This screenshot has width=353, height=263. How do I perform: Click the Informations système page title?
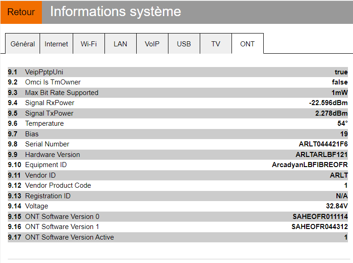[116, 12]
